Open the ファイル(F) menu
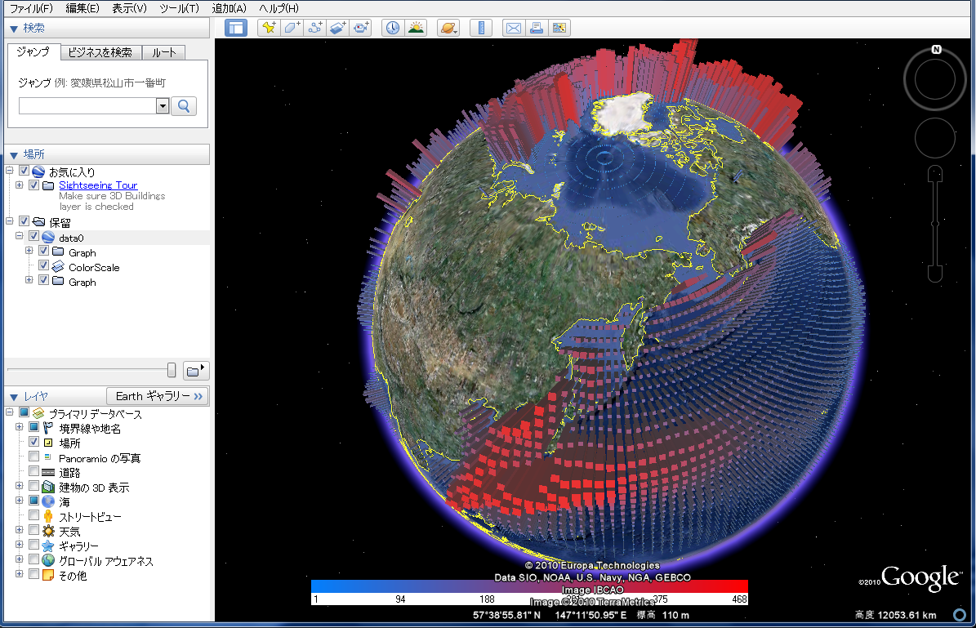The image size is (976, 628). tap(31, 8)
